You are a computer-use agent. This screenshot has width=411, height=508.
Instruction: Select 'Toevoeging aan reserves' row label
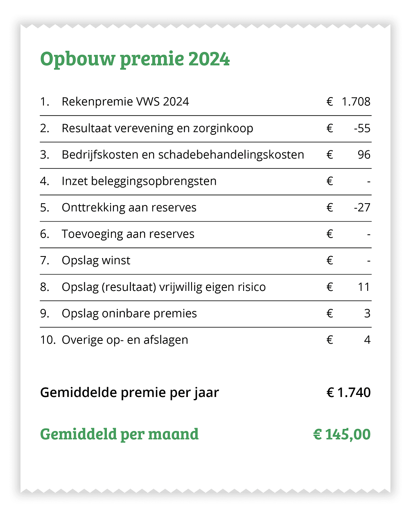click(128, 234)
